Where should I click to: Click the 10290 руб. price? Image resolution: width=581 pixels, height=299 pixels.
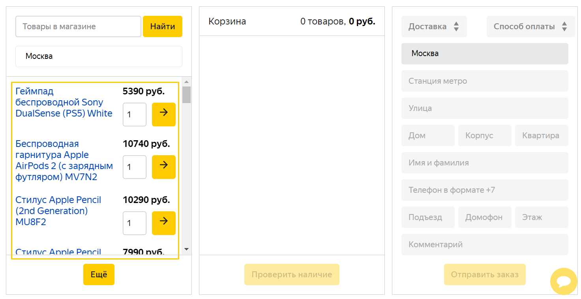pos(146,200)
